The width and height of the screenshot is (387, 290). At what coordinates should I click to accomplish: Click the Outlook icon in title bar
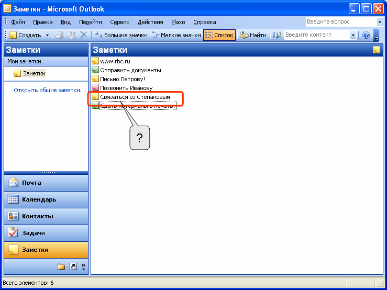pos(7,9)
